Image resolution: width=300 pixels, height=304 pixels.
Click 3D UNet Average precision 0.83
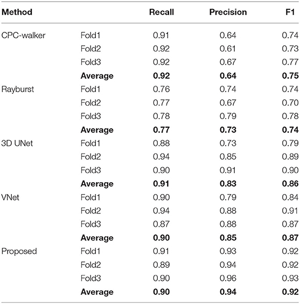coord(228,184)
